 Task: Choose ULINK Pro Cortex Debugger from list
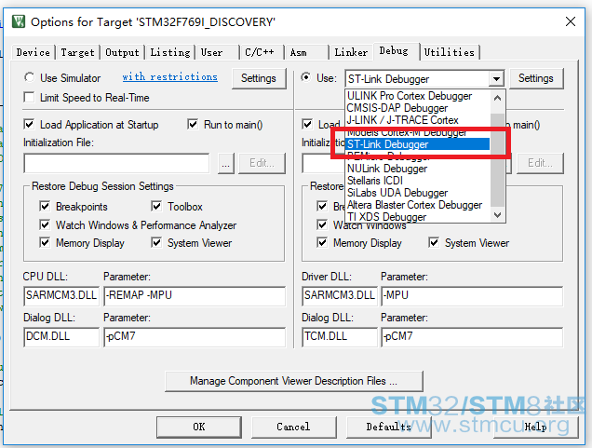(418, 96)
